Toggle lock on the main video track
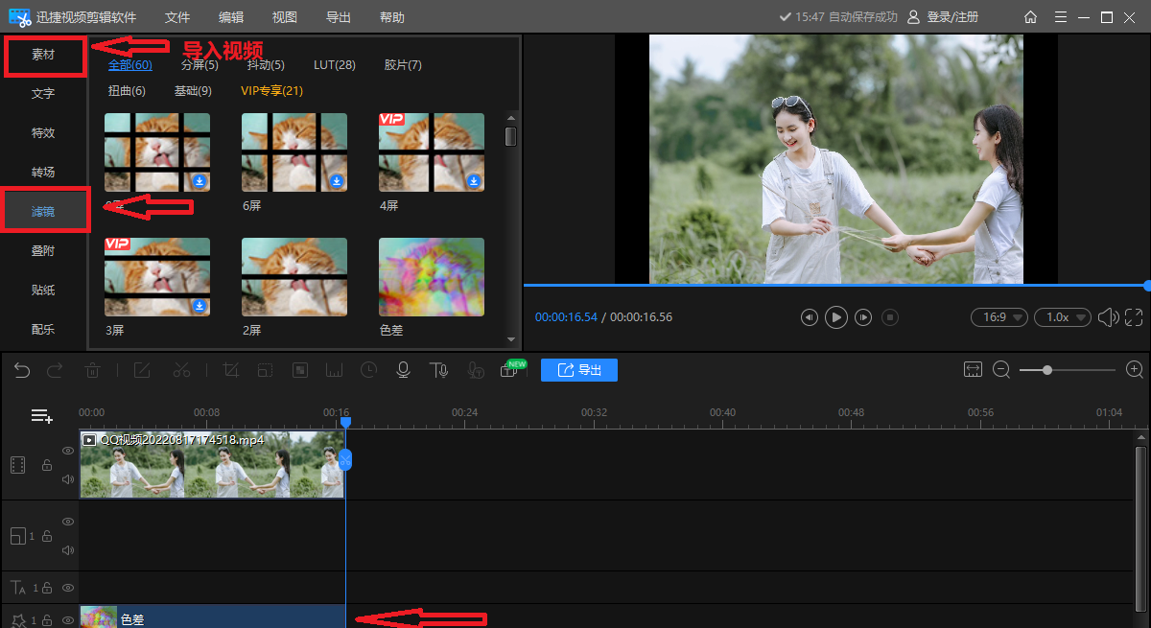This screenshot has height=628, width=1151. click(46, 465)
